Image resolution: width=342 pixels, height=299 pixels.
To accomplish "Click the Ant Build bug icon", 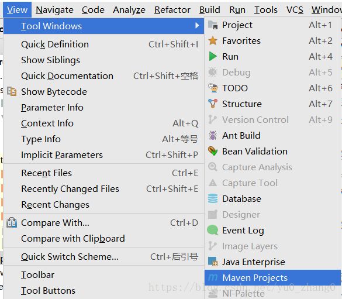I will 213,136.
